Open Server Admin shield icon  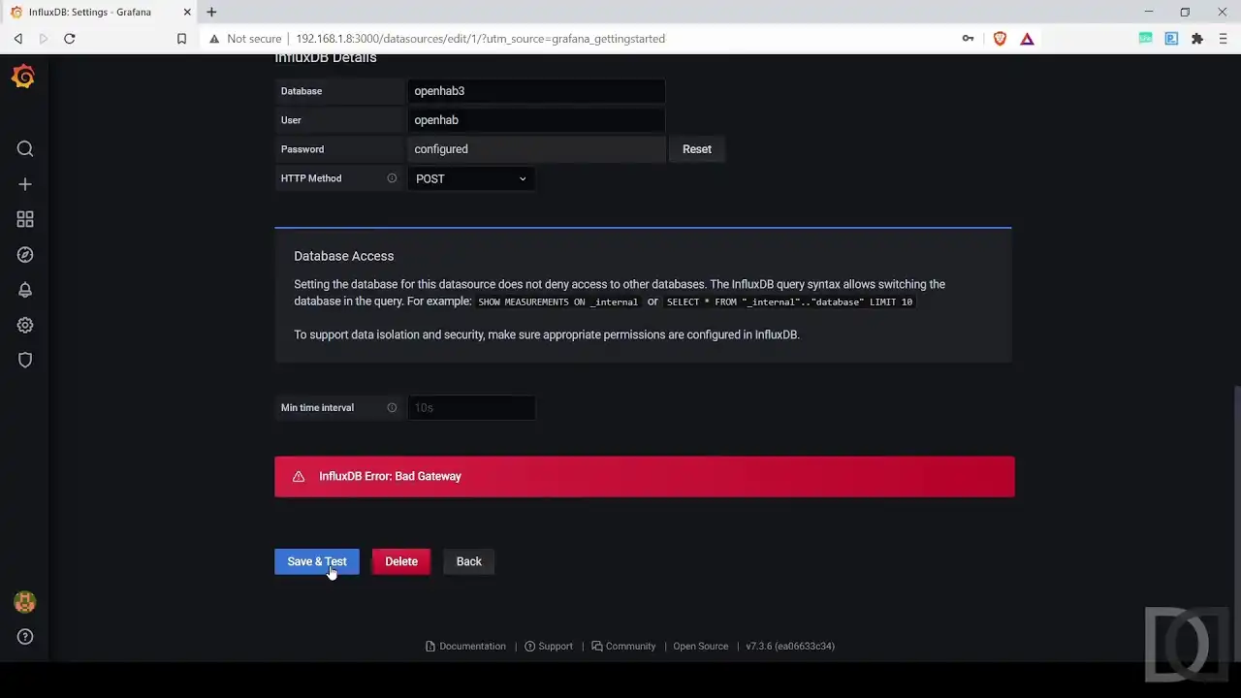pos(25,360)
